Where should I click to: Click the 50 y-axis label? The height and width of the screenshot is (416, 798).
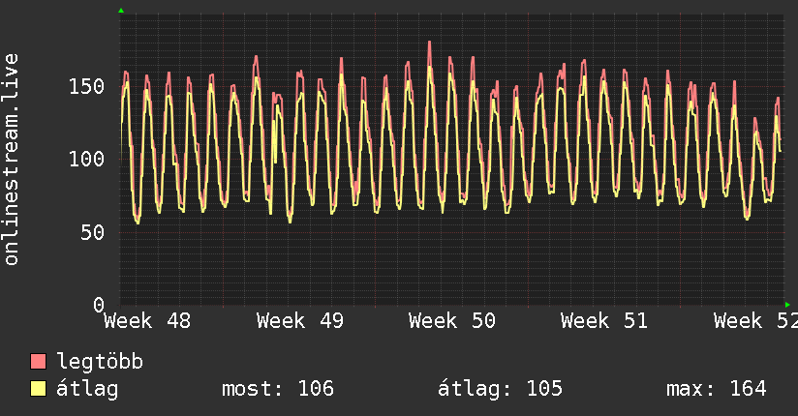93,233
